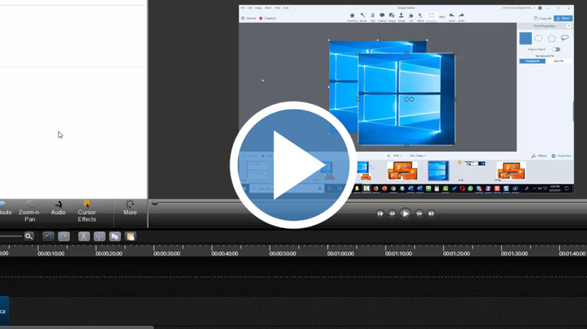This screenshot has height=329, width=587.
Task: Toggle the Snap to Object switch
Action: tap(556, 49)
